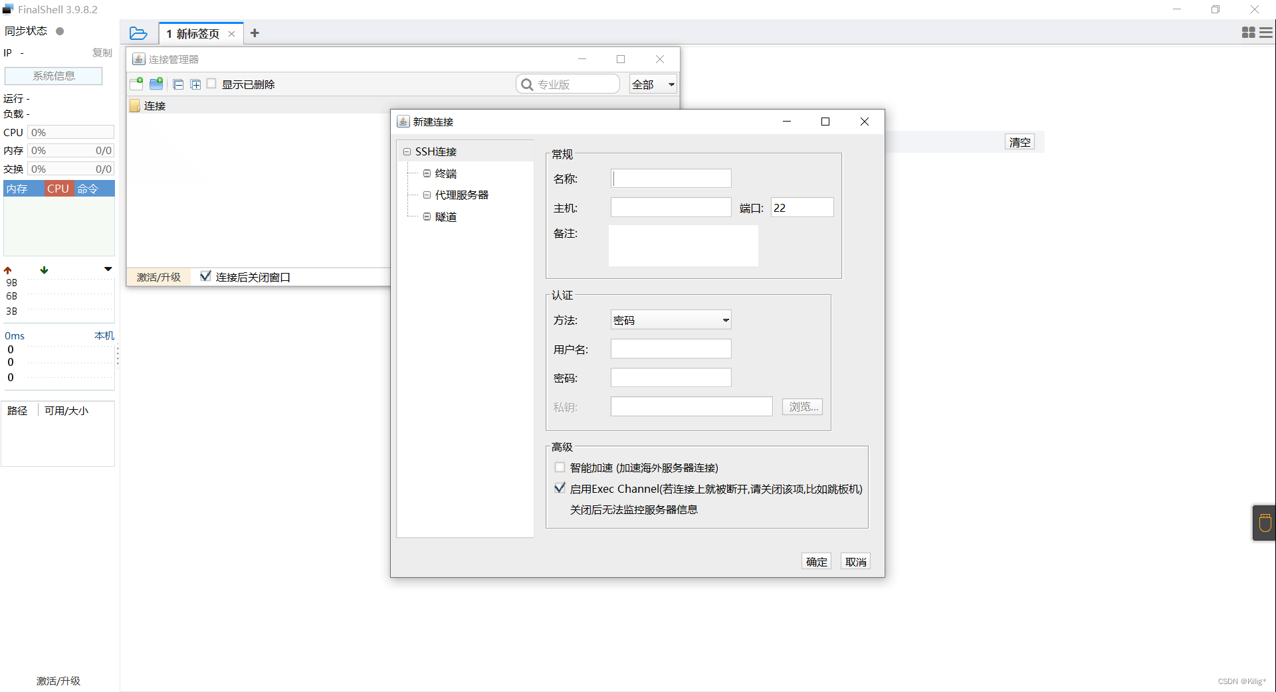Image resolution: width=1276 pixels, height=692 pixels.
Task: Click 可用/大小 column header
Action: [66, 410]
